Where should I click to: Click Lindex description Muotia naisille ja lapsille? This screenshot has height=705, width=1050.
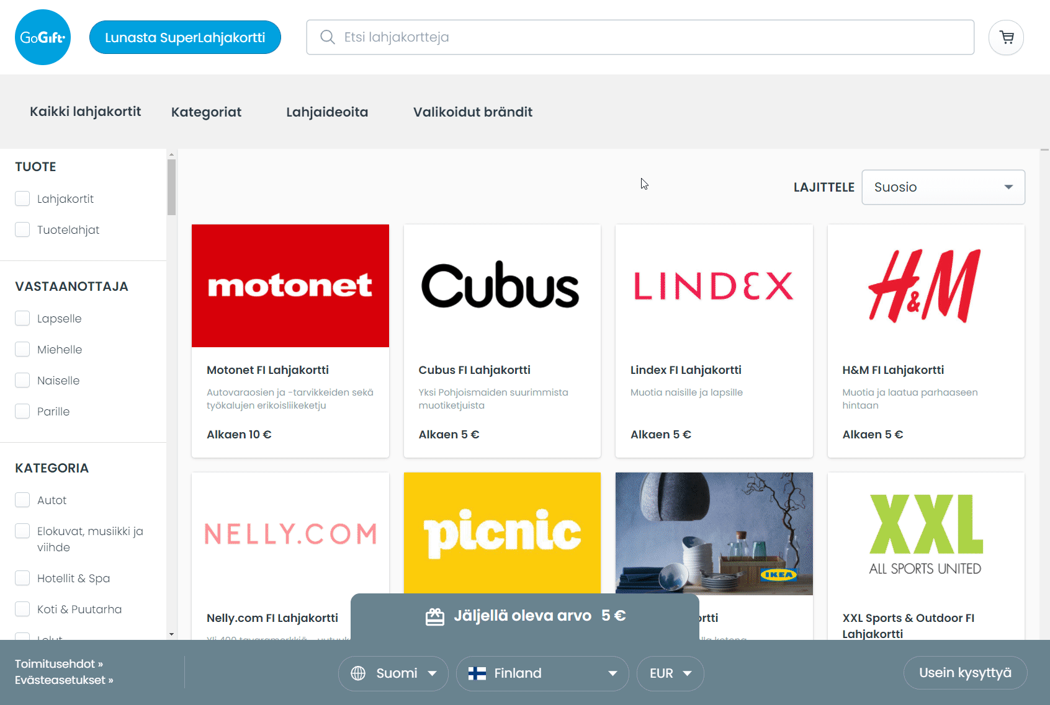click(686, 392)
